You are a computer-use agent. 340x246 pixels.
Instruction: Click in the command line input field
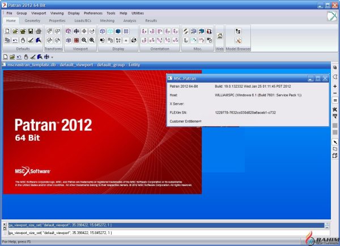coord(169,233)
